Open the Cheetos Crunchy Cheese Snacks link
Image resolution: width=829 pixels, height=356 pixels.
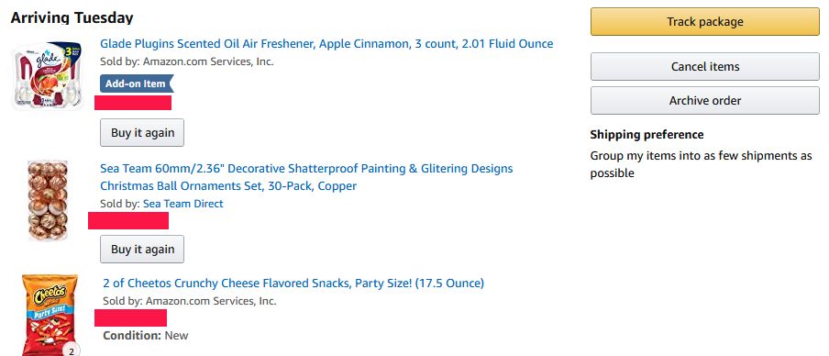[293, 283]
